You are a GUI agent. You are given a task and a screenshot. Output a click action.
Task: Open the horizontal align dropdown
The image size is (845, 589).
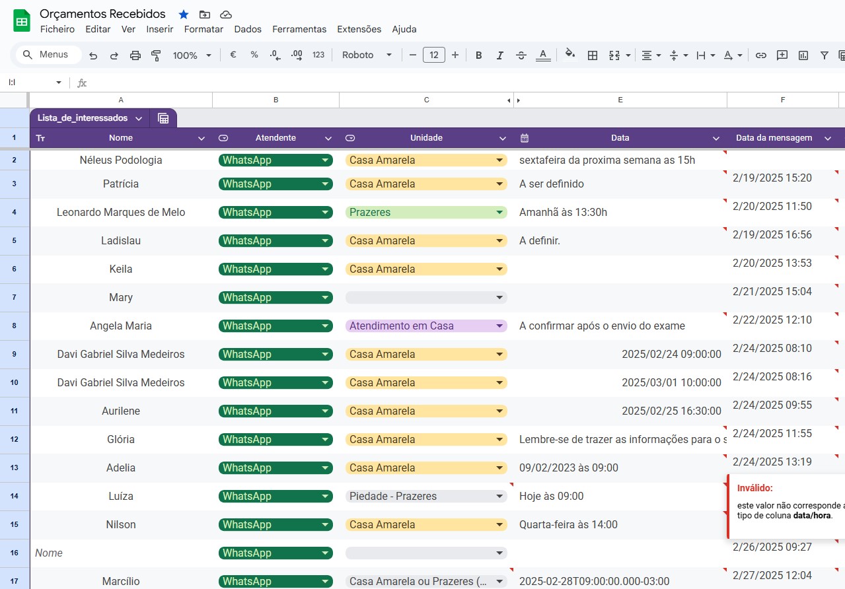coord(651,55)
